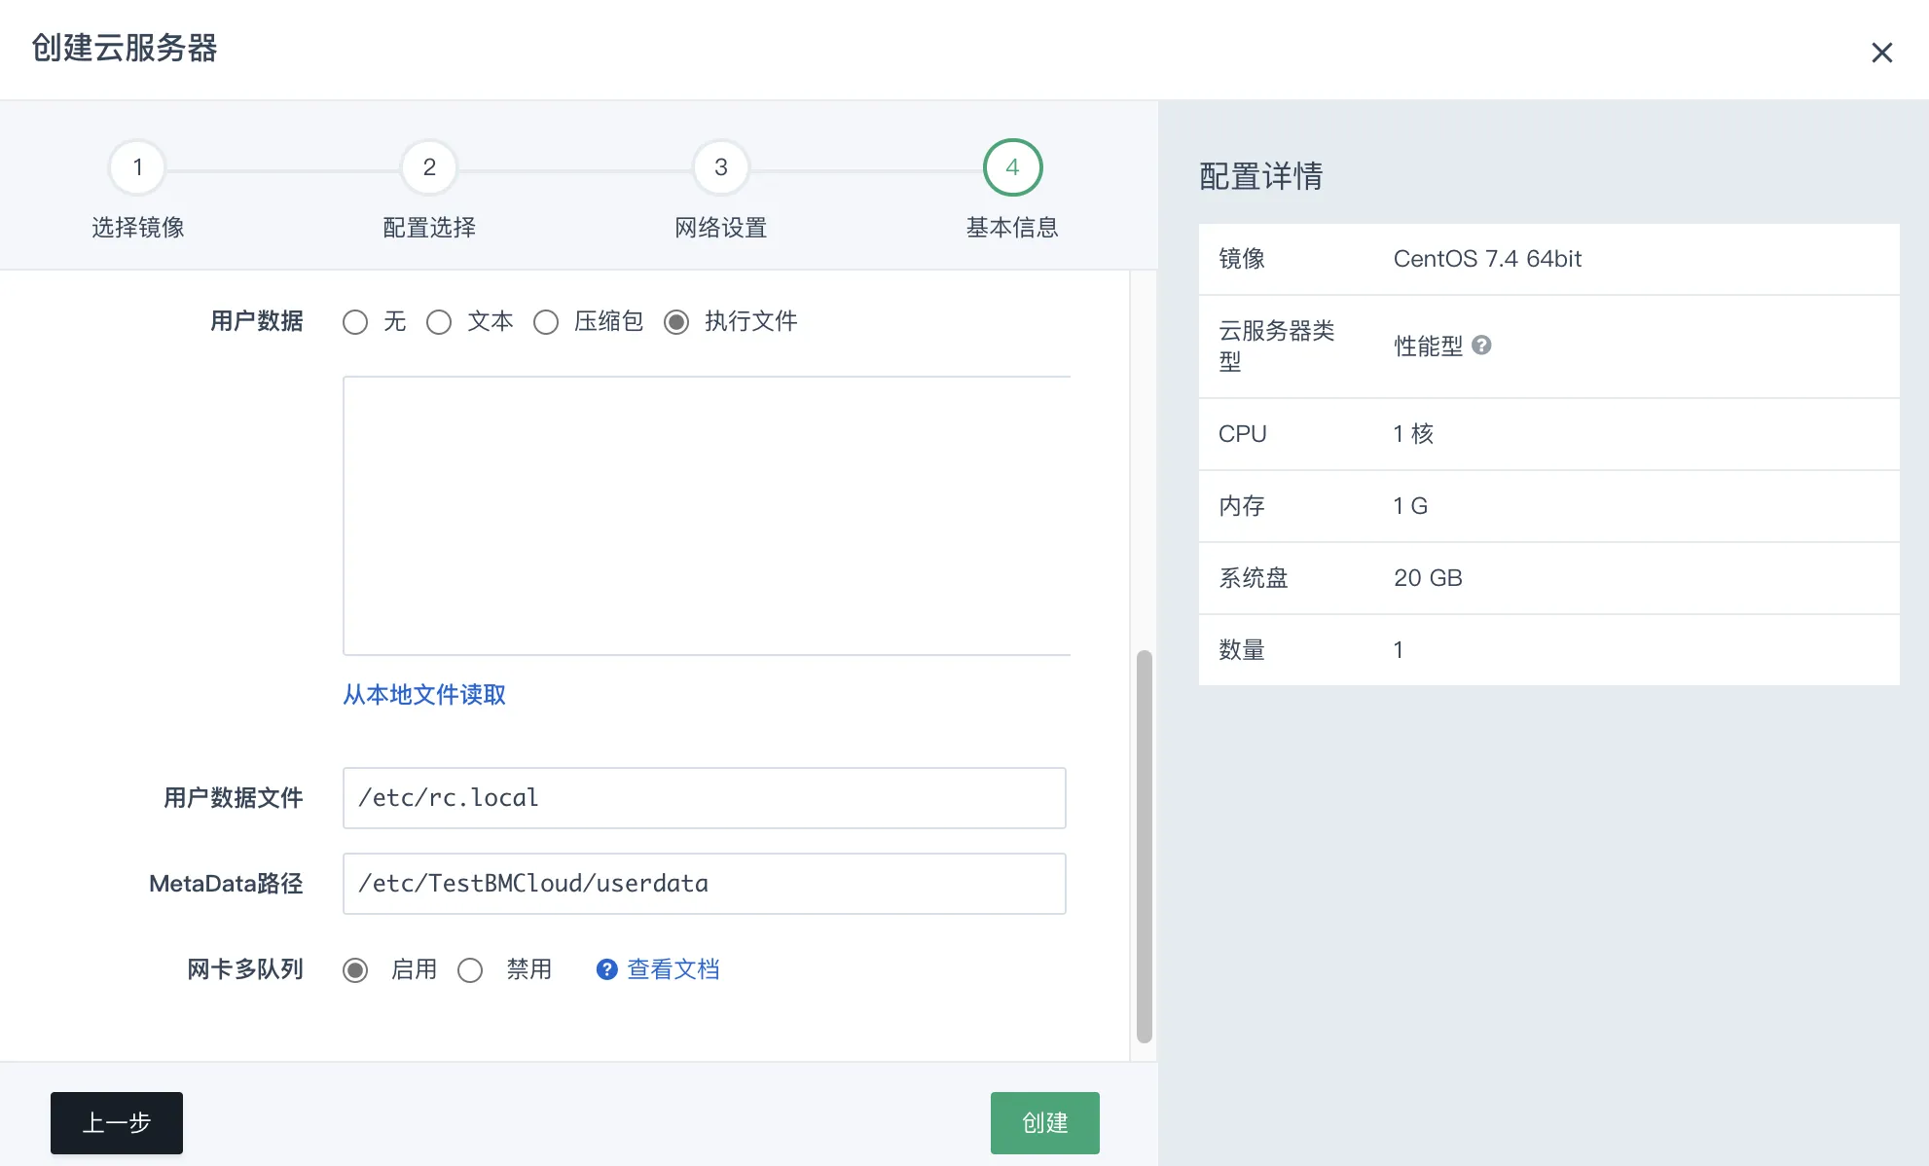
Task: Select 文本 user data type
Action: [439, 321]
